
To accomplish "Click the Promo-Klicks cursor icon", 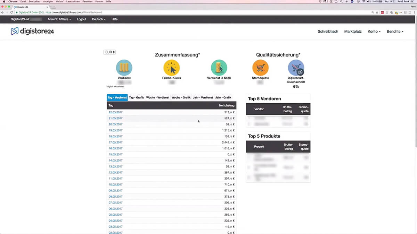I will tap(172, 68).
